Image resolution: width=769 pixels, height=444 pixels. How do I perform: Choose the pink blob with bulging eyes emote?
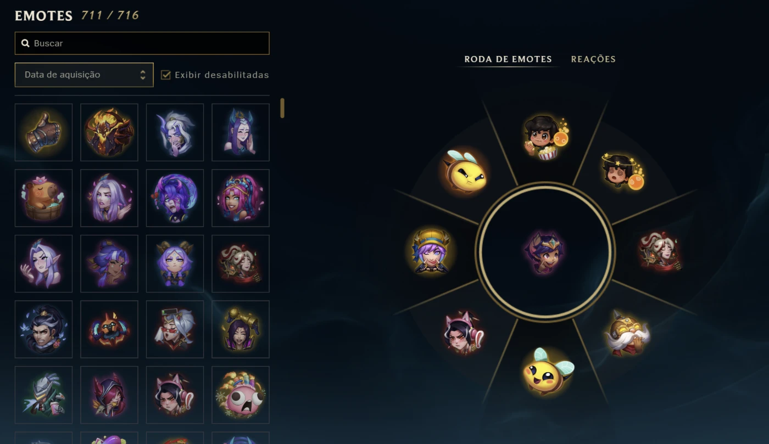(x=241, y=395)
